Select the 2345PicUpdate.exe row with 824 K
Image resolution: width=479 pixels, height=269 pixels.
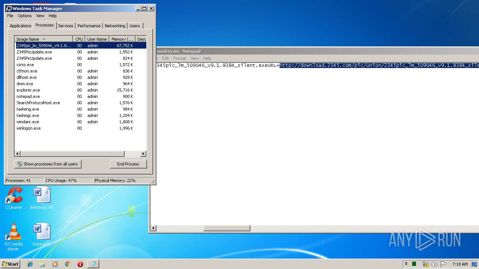click(80, 58)
